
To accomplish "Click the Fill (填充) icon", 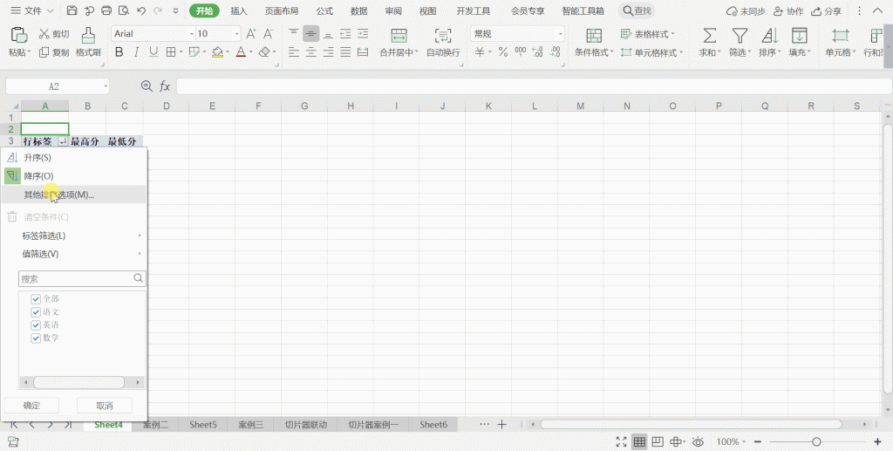I will (x=800, y=35).
